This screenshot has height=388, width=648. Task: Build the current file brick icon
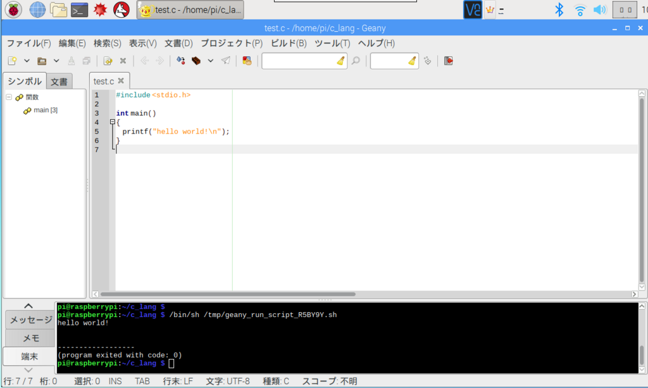click(x=196, y=61)
